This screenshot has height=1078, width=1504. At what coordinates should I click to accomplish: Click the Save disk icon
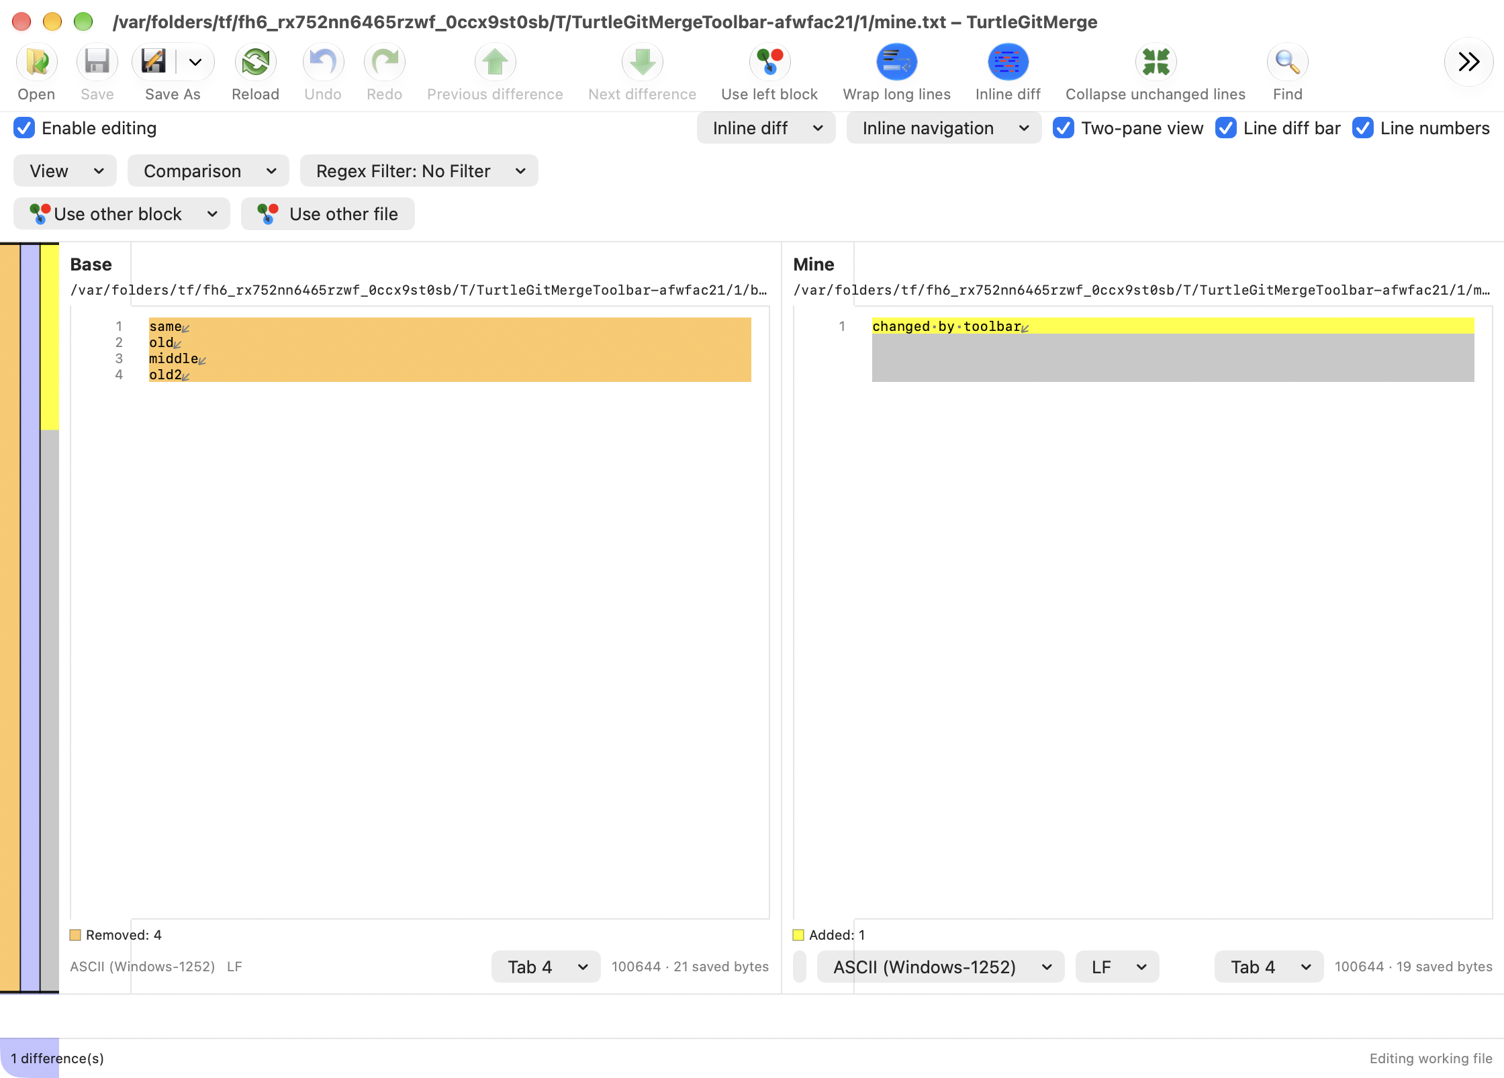point(97,62)
